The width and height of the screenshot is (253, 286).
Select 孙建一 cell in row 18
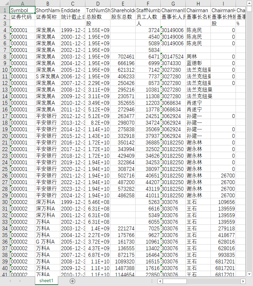[198, 122]
